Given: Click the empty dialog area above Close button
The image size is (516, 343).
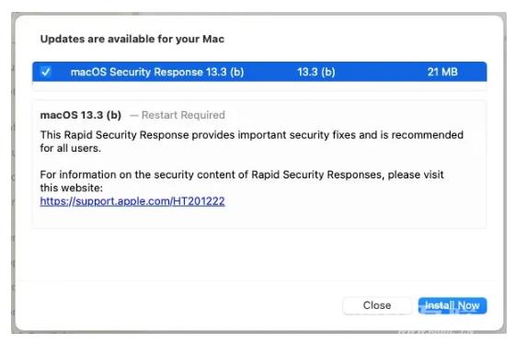Looking at the screenshot, I should pyautogui.click(x=259, y=261).
